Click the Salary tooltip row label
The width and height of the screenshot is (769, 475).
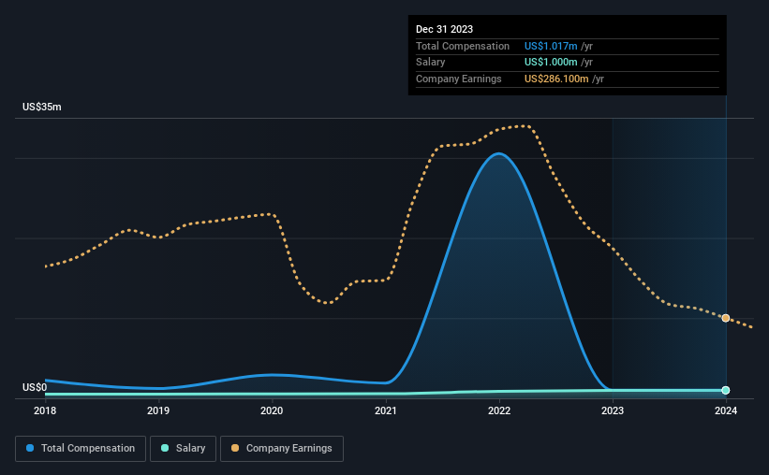[x=430, y=63]
